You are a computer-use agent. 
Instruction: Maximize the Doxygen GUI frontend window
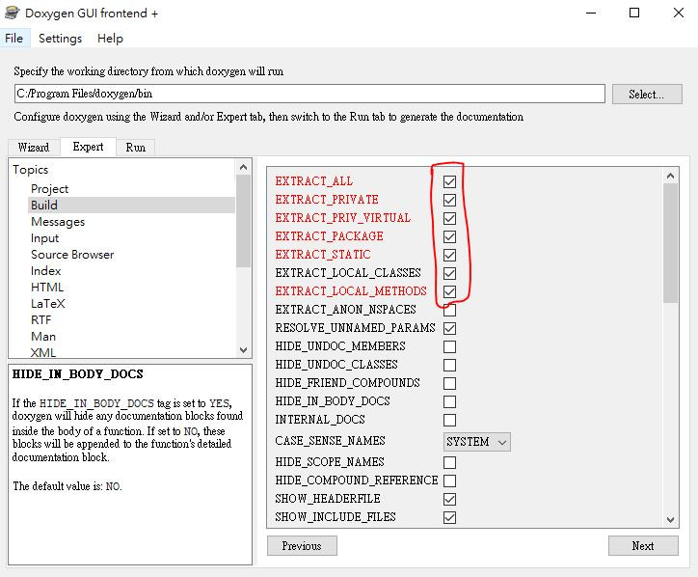click(634, 13)
